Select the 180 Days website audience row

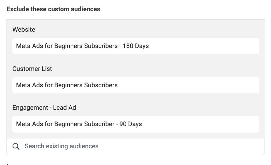click(x=136, y=46)
